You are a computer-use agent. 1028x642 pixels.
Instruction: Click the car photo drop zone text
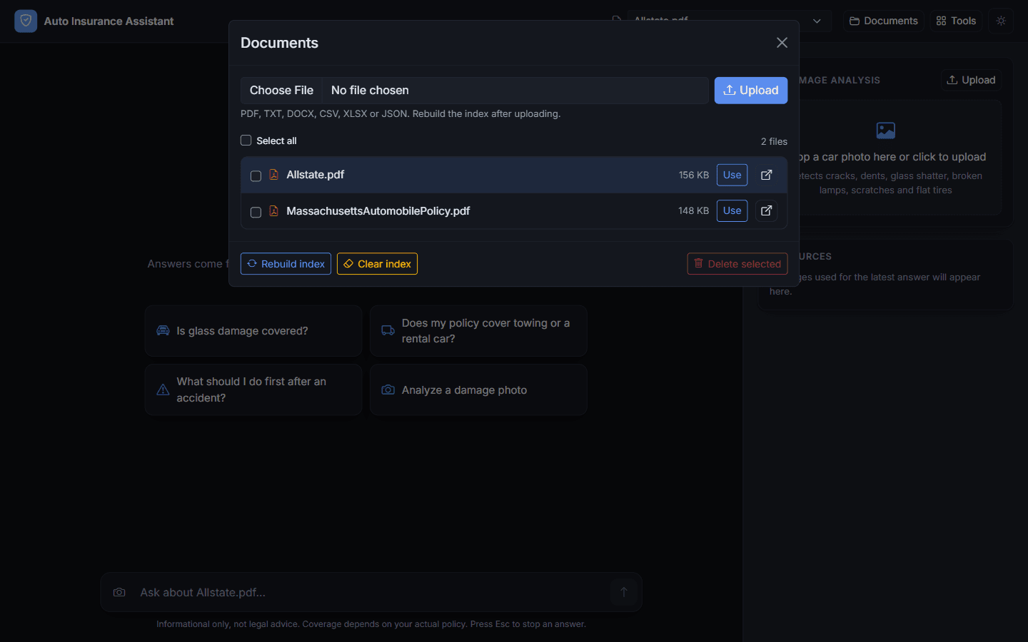coord(892,157)
